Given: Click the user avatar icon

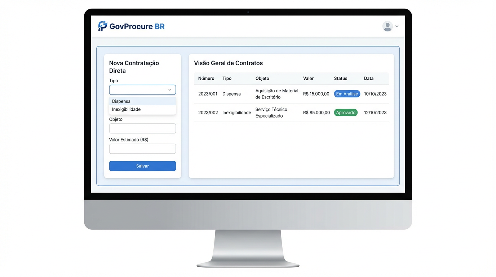Looking at the screenshot, I should 387,26.
